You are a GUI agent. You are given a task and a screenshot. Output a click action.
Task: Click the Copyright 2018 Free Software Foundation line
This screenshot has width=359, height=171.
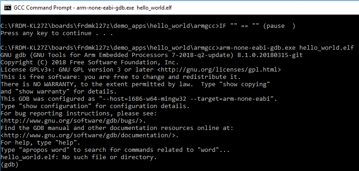click(89, 62)
